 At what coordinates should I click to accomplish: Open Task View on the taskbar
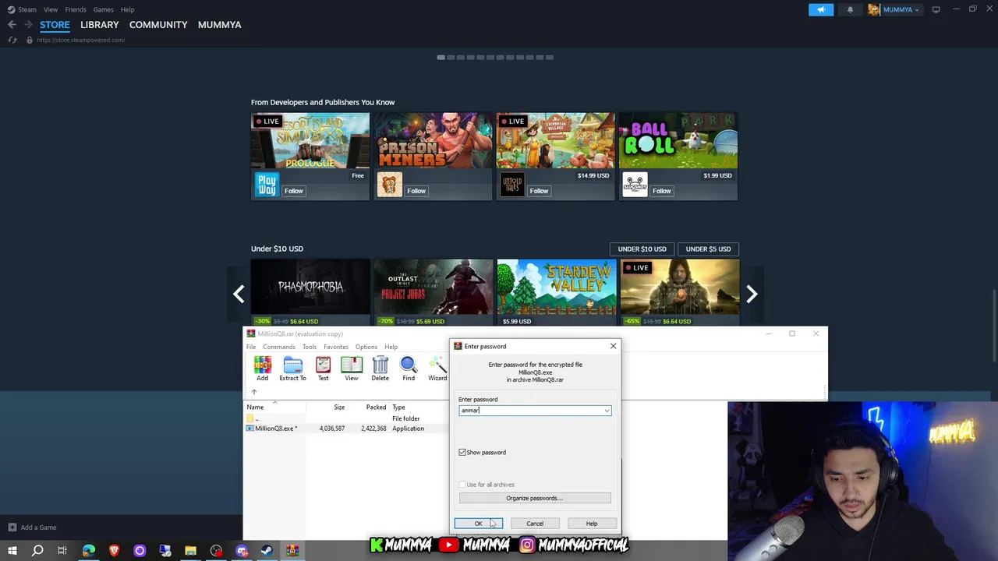62,551
